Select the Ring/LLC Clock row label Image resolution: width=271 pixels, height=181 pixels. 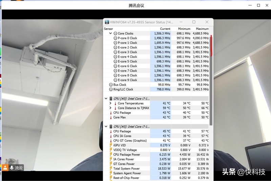point(123,89)
